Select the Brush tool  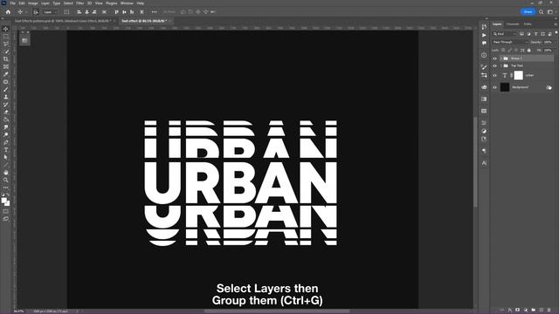(6, 89)
